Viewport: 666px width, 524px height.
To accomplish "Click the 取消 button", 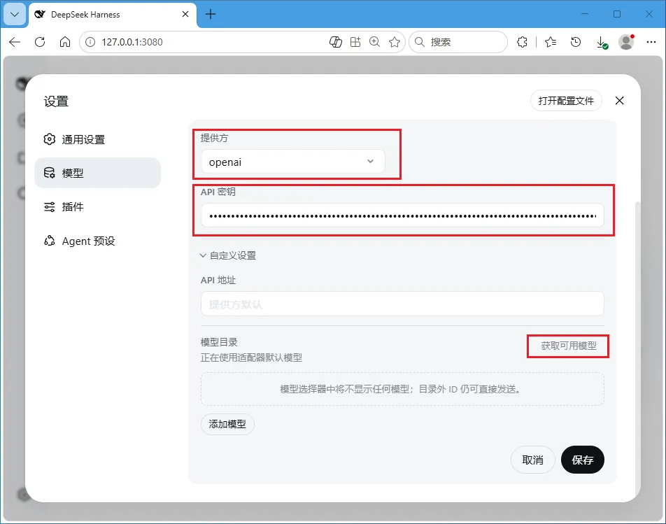I will click(x=532, y=460).
